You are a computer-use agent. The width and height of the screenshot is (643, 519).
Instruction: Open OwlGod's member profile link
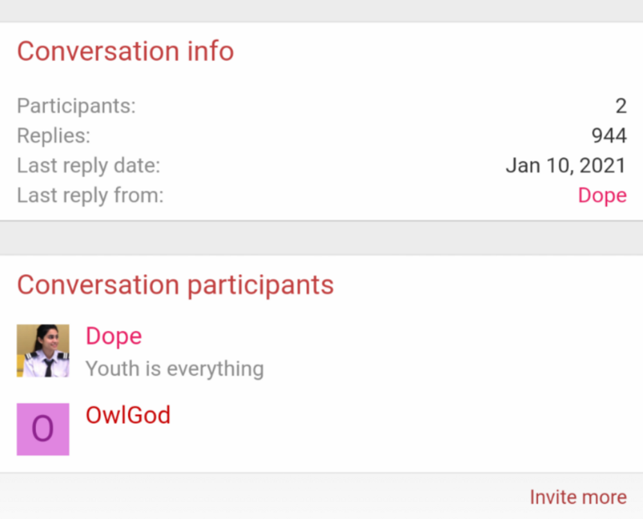coord(128,415)
